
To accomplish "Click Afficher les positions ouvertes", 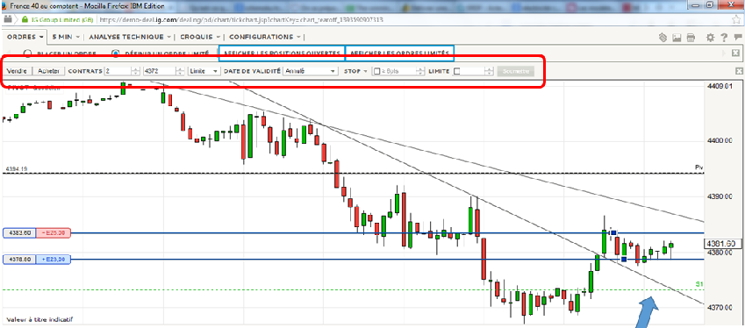I will (283, 53).
